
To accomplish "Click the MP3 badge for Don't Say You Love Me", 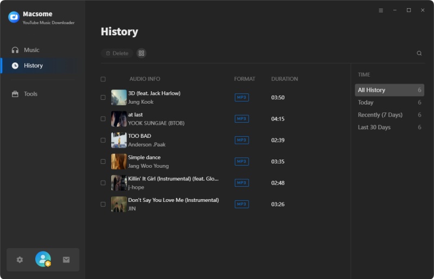I will pyautogui.click(x=241, y=204).
